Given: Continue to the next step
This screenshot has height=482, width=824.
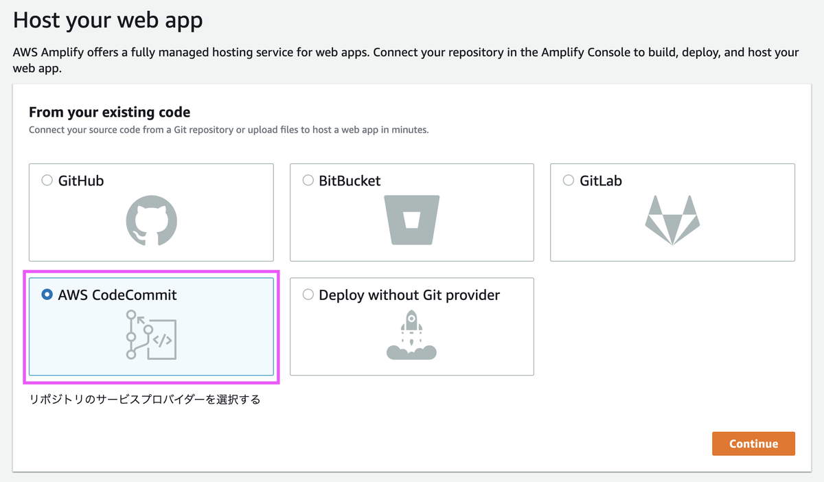Looking at the screenshot, I should [x=753, y=444].
